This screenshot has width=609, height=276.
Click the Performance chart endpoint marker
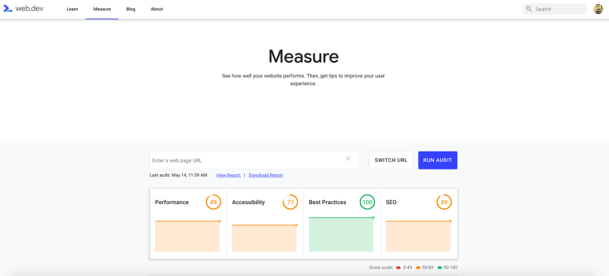pyautogui.click(x=219, y=221)
